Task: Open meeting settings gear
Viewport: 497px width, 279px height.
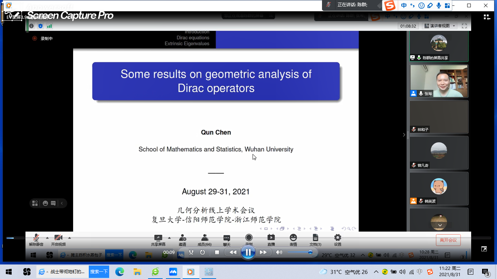Action: pos(338,240)
